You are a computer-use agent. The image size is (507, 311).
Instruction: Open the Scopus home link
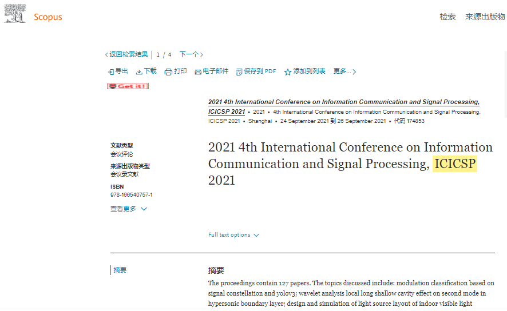tap(48, 17)
